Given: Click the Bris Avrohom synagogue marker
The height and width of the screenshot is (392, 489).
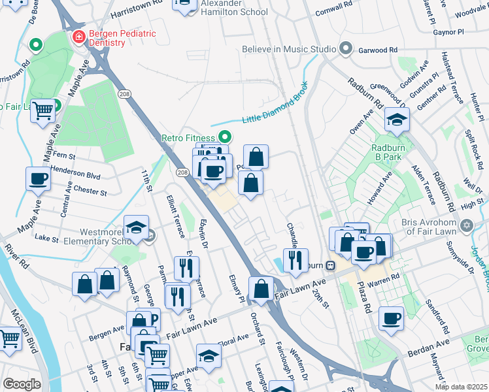Looking at the screenshot, I should [466, 225].
